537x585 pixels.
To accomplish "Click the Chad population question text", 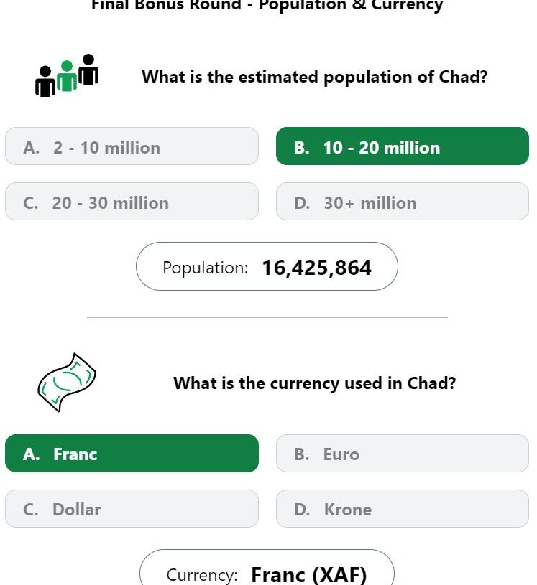I will point(315,77).
